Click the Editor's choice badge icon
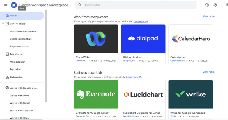228x120 pixels. pyautogui.click(x=7, y=24)
